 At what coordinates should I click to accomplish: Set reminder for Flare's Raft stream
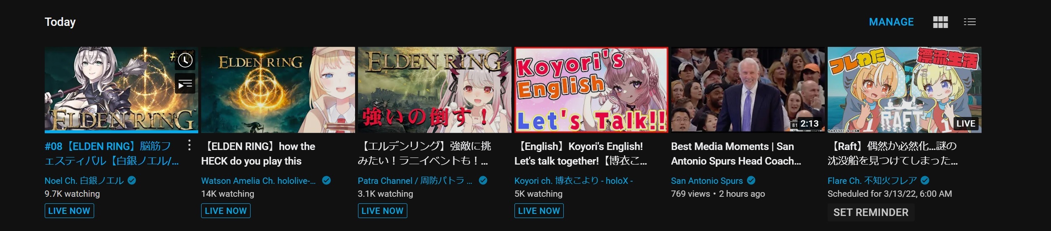[871, 212]
